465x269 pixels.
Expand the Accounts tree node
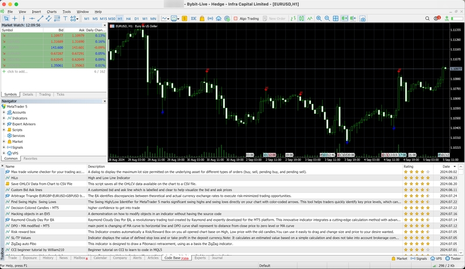click(x=4, y=112)
